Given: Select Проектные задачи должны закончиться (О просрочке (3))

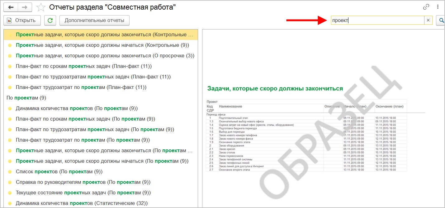Looking at the screenshot, I should (x=101, y=56).
